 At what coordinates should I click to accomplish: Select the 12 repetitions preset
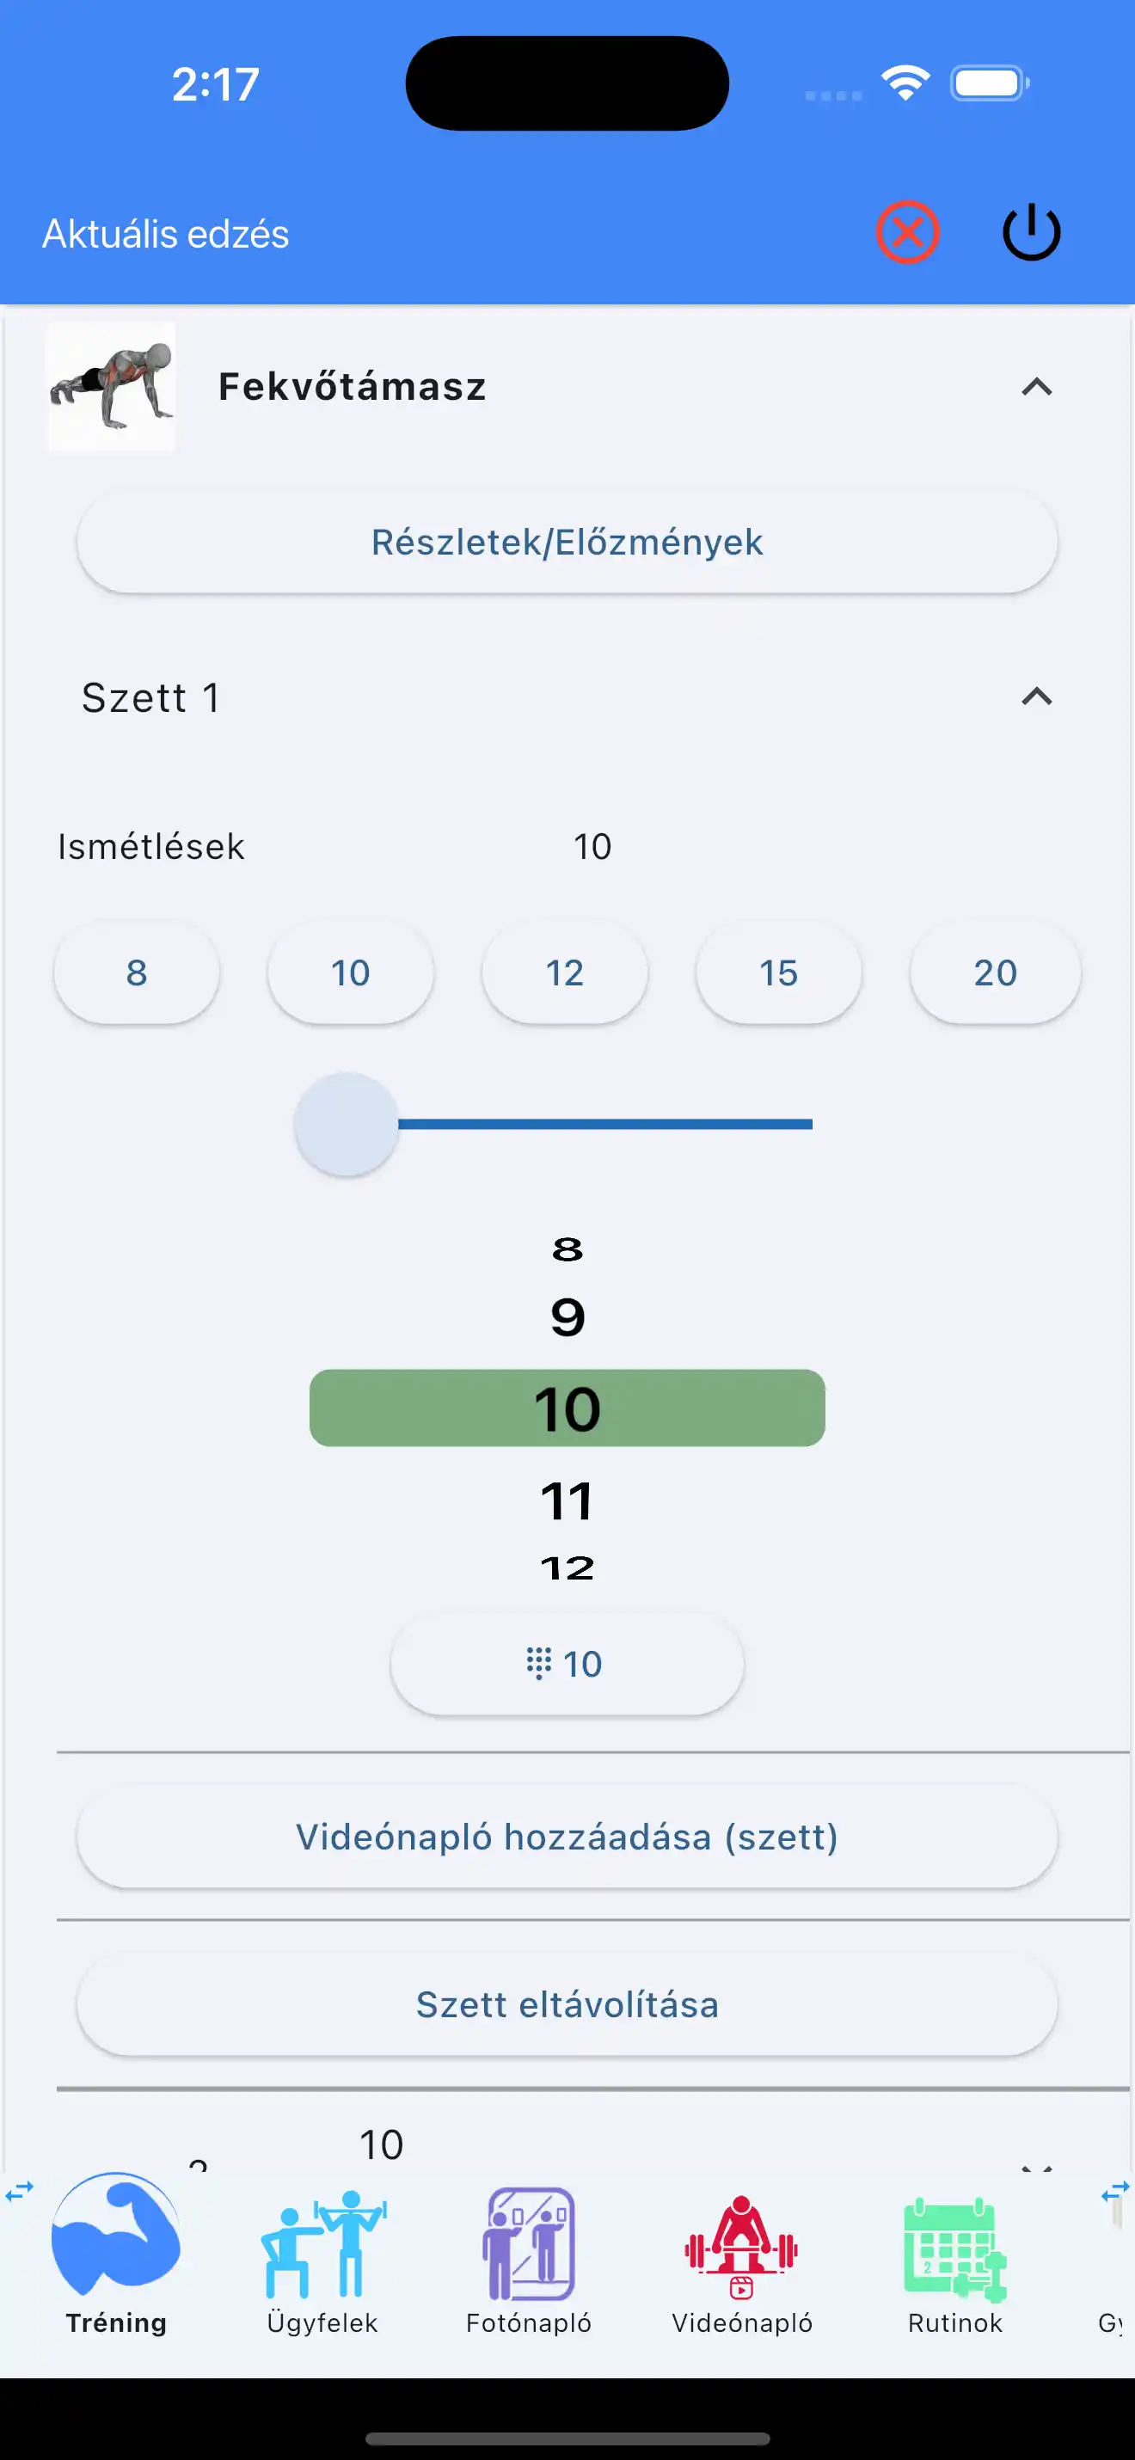coord(564,973)
